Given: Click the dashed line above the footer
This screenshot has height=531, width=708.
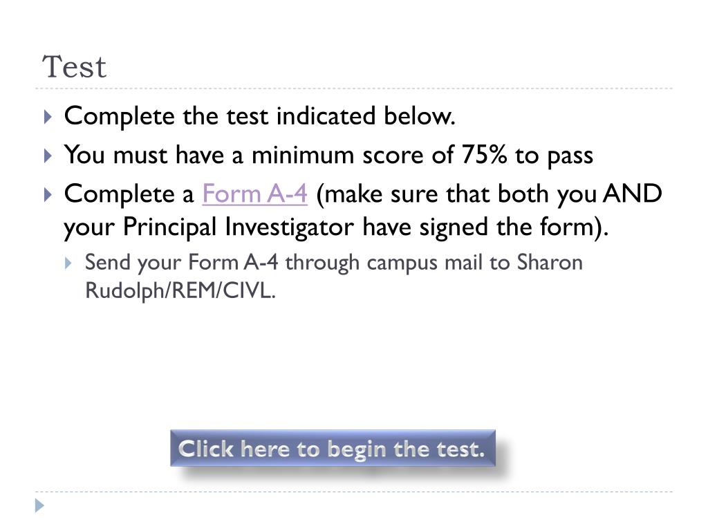Looking at the screenshot, I should [x=354, y=492].
